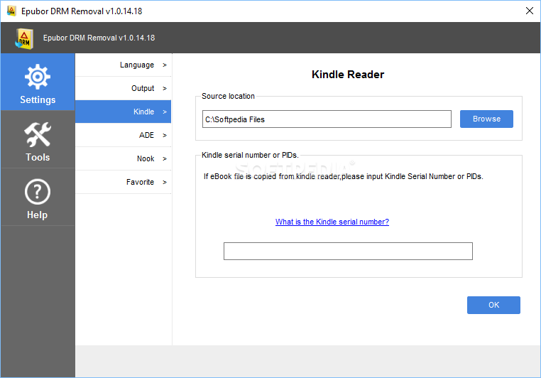Select the Language settings category
Image resolution: width=541 pixels, height=378 pixels.
pyautogui.click(x=123, y=65)
